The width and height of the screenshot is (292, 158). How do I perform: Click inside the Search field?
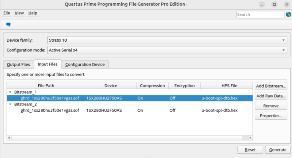tap(260, 15)
